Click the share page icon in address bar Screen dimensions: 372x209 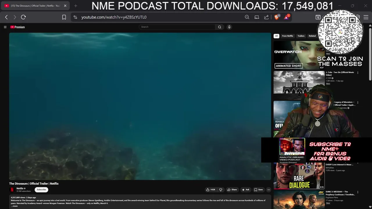pos(266,17)
